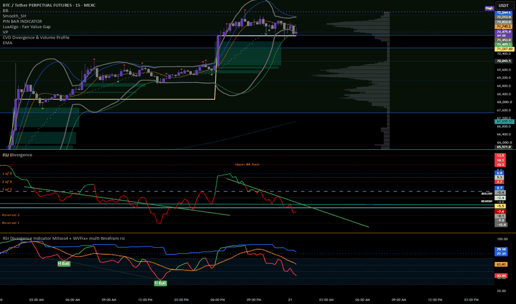Click the EMA indicator legend label
This screenshot has width=516, height=304.
point(8,43)
